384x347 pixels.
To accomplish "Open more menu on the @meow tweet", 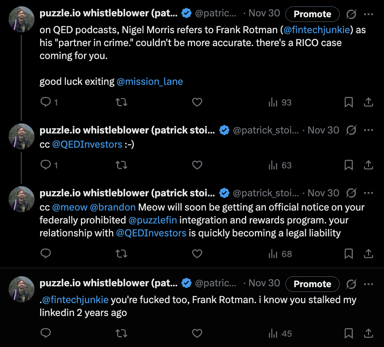I will [369, 193].
